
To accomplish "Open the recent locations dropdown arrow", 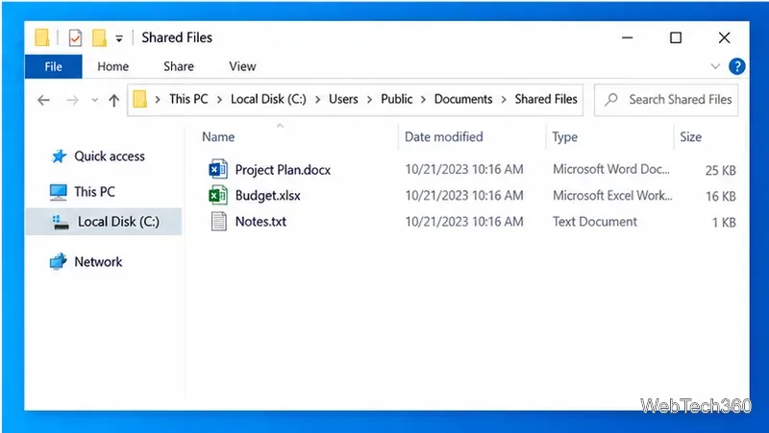I will [94, 101].
